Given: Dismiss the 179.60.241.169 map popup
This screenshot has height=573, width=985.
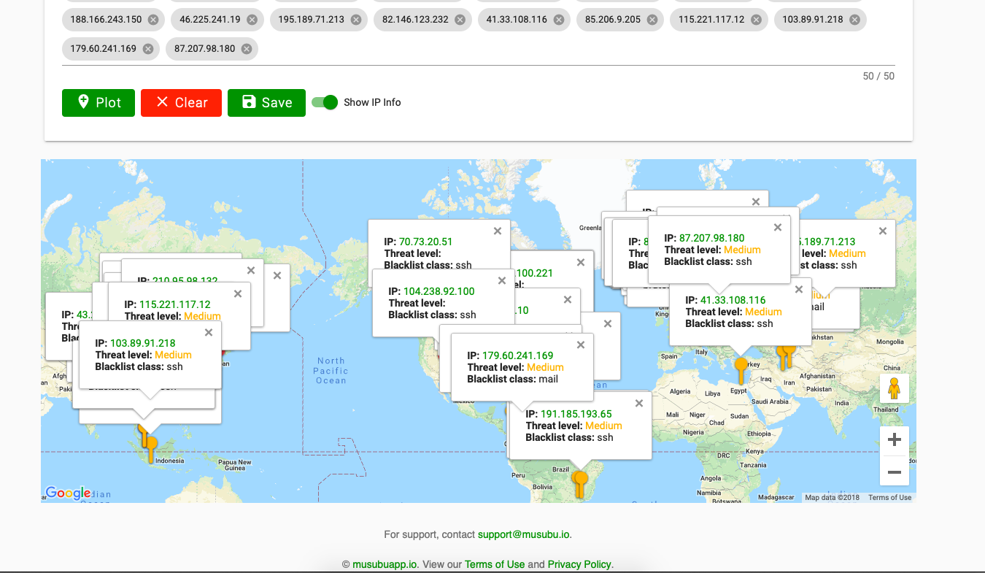Looking at the screenshot, I should click(581, 345).
